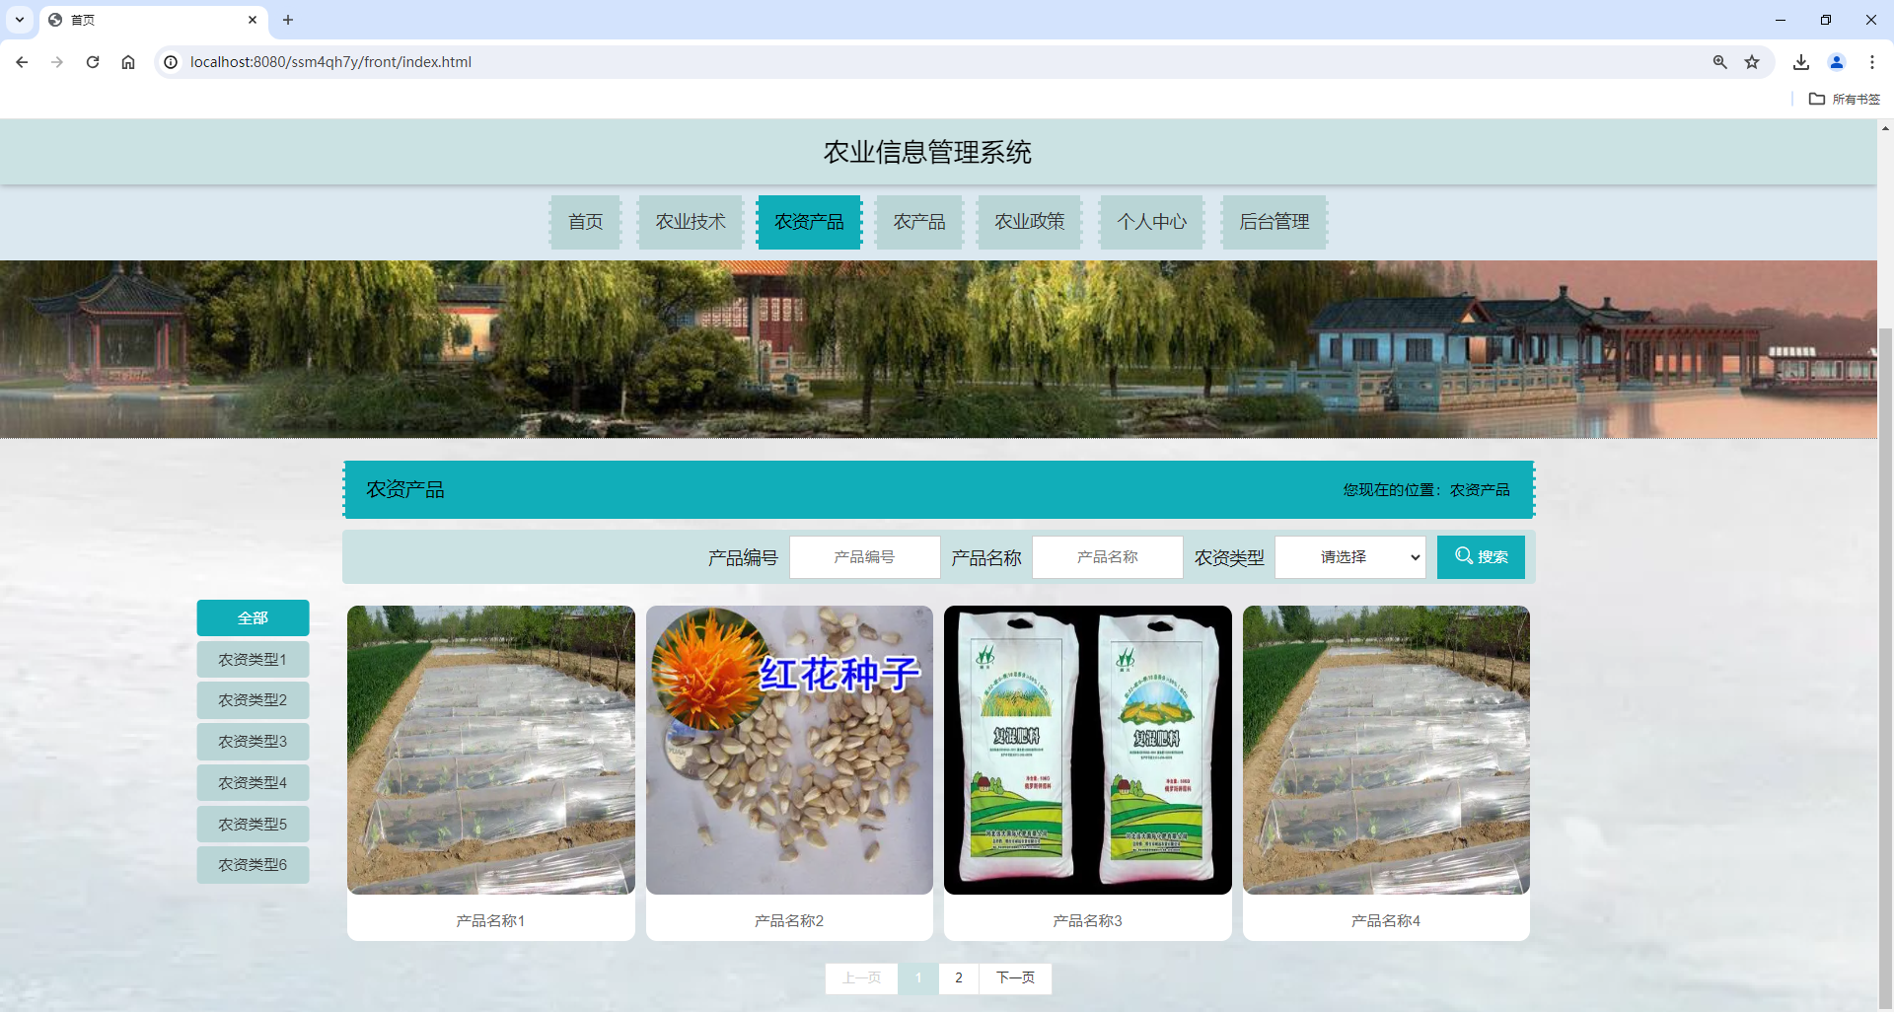
Task: Bookmark the page with the star icon
Action: [1752, 61]
